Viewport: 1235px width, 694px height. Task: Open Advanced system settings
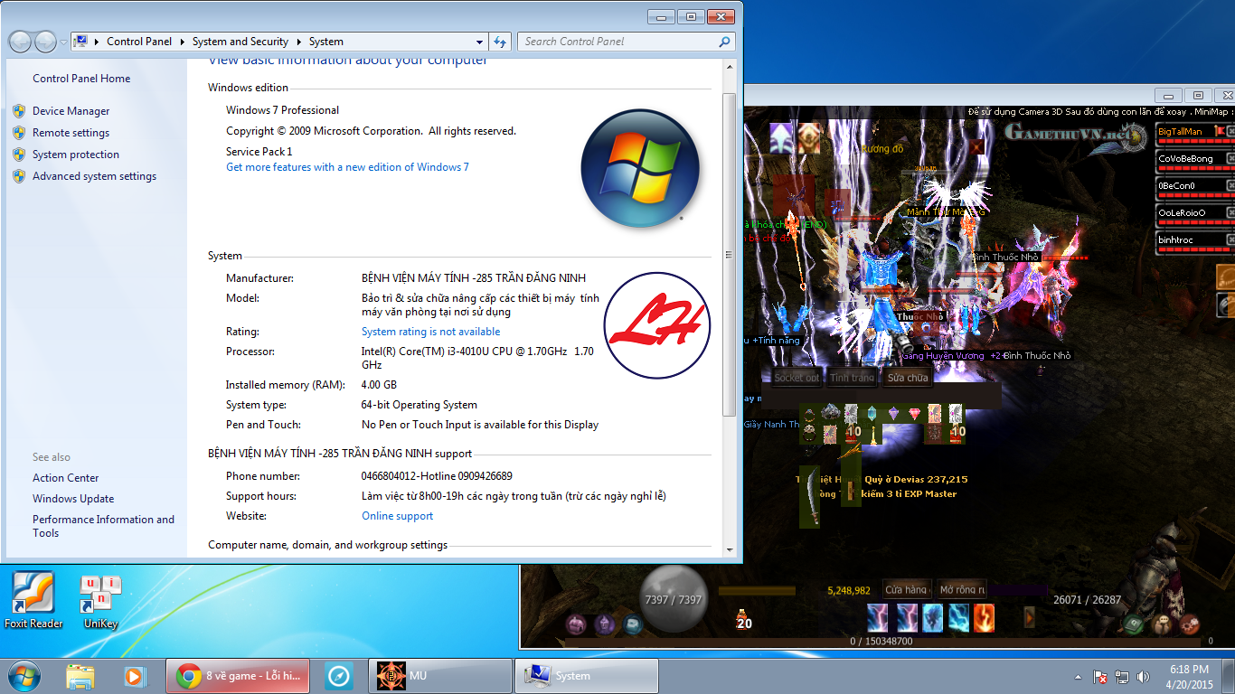[94, 176]
